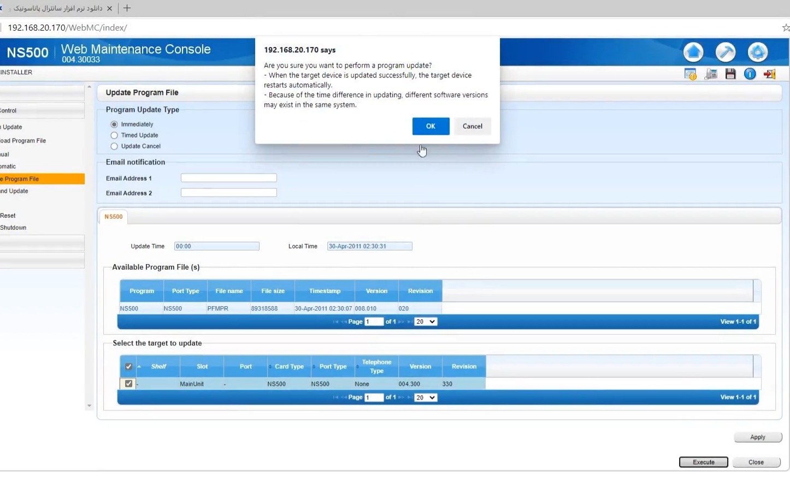This screenshot has width=790, height=488.
Task: Open rows-per-page dropdown under target table
Action: tap(425, 397)
